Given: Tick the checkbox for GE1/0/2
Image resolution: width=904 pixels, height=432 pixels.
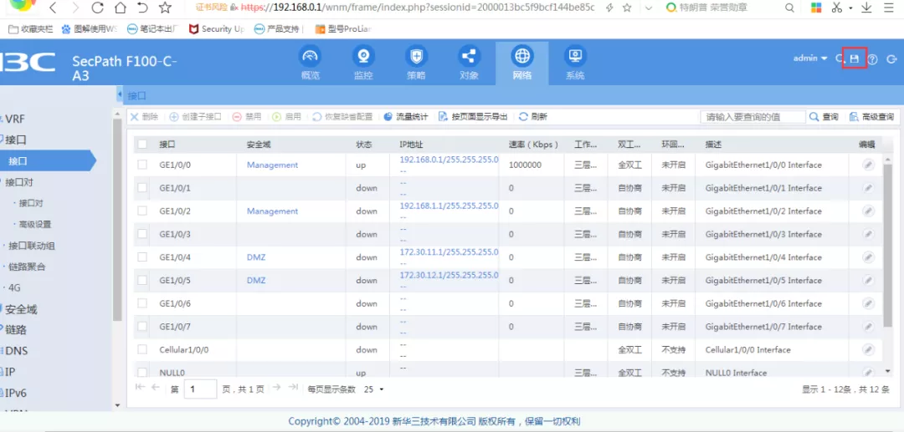Looking at the screenshot, I should 142,211.
